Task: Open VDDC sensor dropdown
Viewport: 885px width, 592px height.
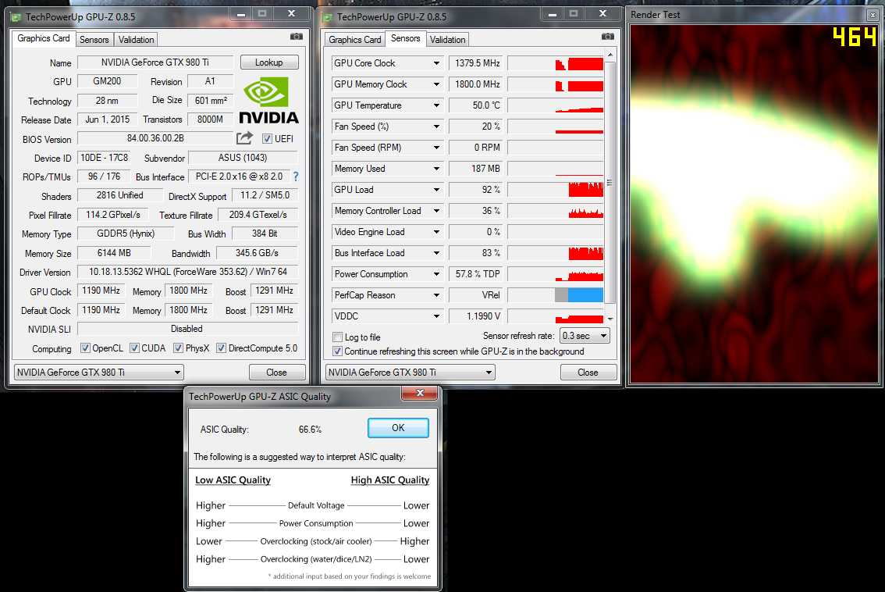Action: tap(436, 316)
